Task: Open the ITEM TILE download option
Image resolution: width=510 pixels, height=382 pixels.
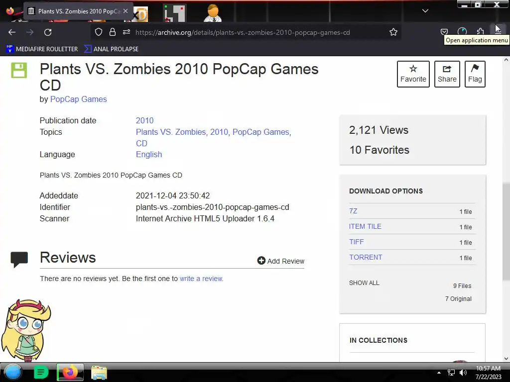Action: tap(365, 226)
